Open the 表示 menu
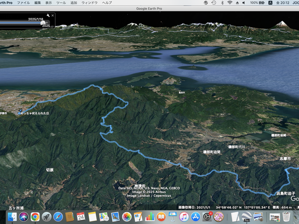299x224 pixels. (x=49, y=2)
